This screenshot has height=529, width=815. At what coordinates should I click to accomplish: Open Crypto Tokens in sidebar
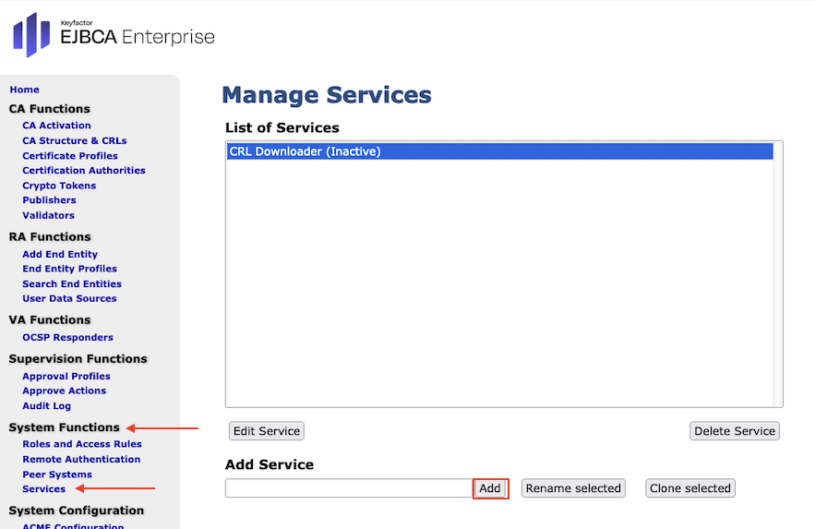(59, 186)
